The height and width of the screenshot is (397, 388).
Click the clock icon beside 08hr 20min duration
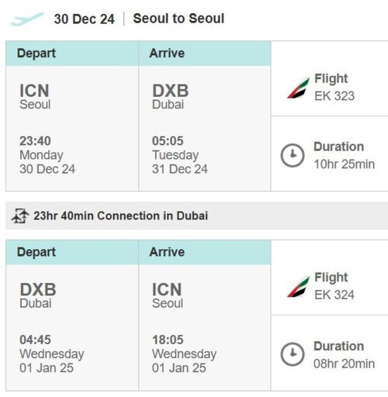(x=293, y=354)
